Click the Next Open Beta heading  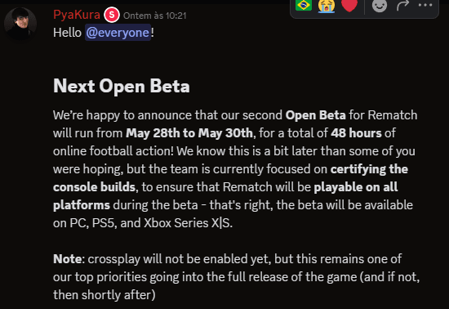[x=122, y=86]
